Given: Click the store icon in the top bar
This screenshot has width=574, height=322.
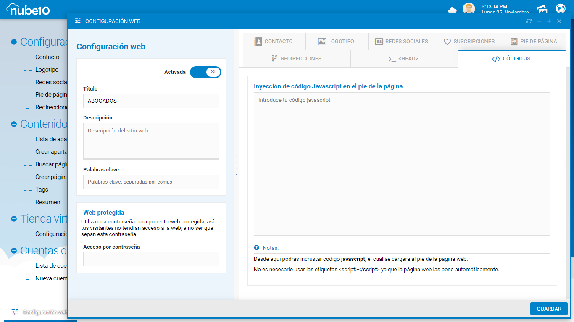Looking at the screenshot, I should pyautogui.click(x=542, y=9).
